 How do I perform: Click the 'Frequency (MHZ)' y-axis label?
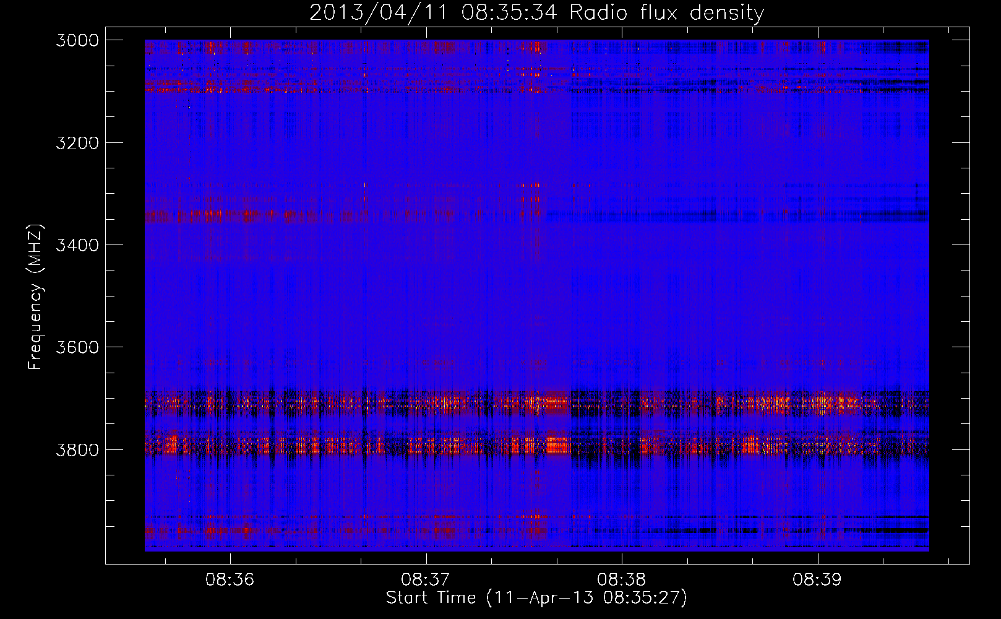tap(35, 297)
